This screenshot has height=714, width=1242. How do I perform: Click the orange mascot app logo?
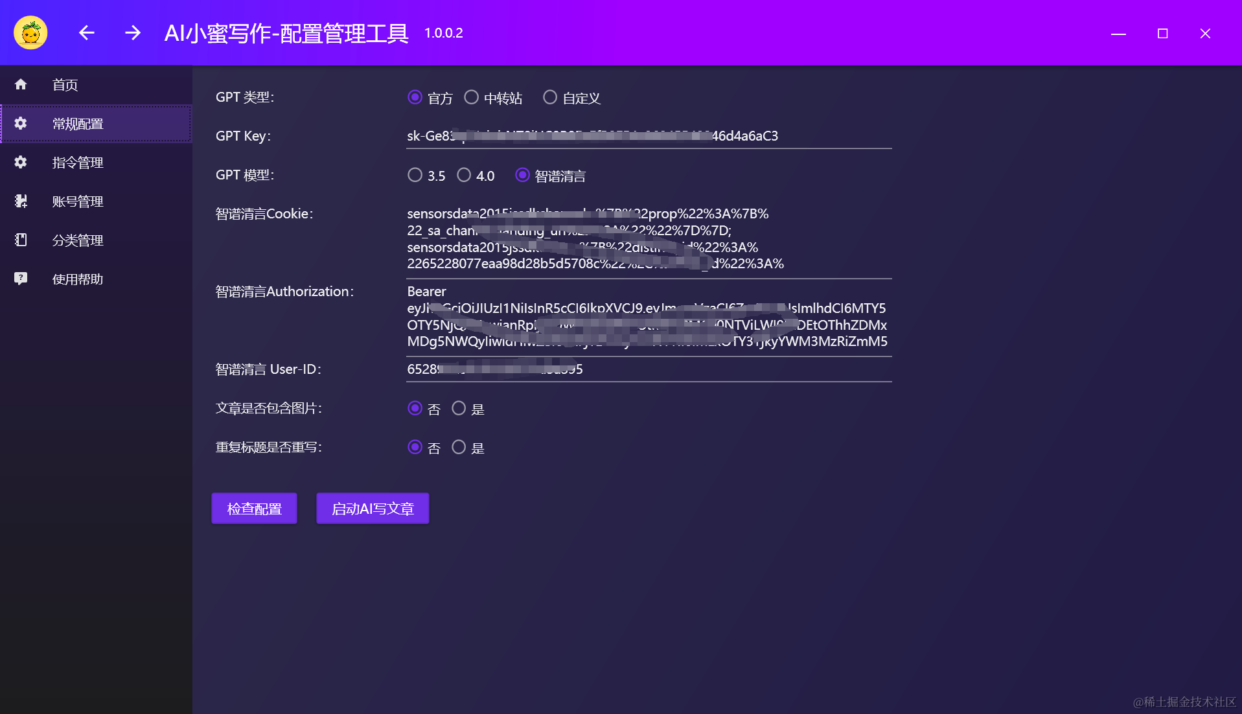pos(30,32)
